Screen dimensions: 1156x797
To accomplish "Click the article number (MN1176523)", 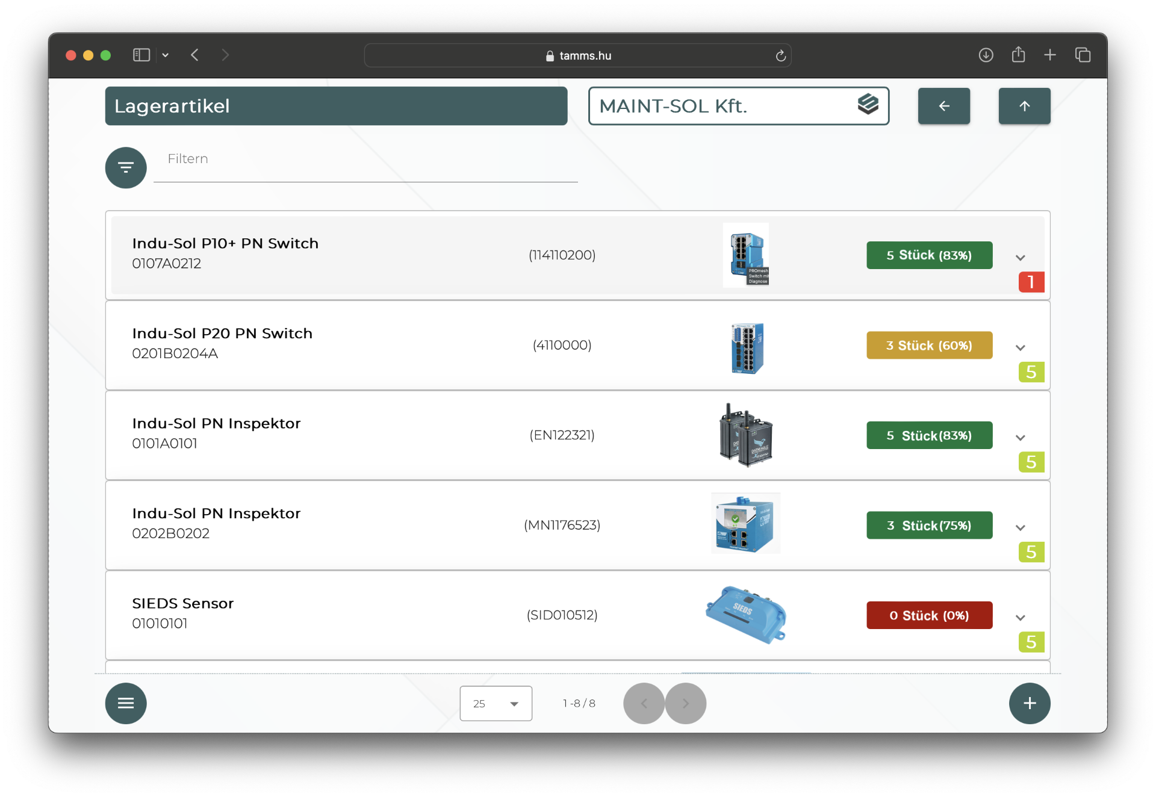I will [562, 525].
